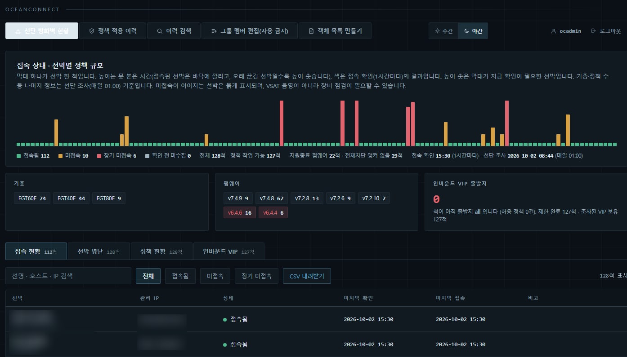Switch to the 선박 명단 tab
Screen dimensions: 627x357
99,251
